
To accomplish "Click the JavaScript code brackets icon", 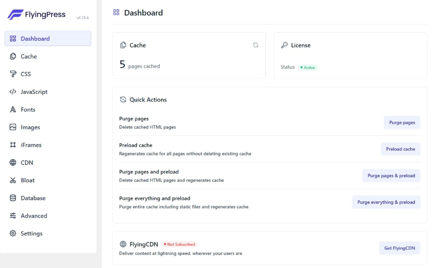I will point(13,92).
